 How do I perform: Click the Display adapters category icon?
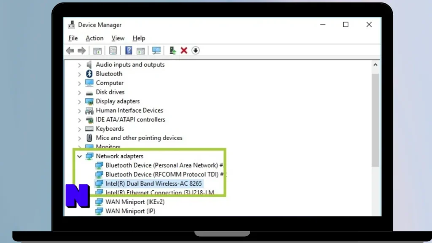tap(89, 101)
